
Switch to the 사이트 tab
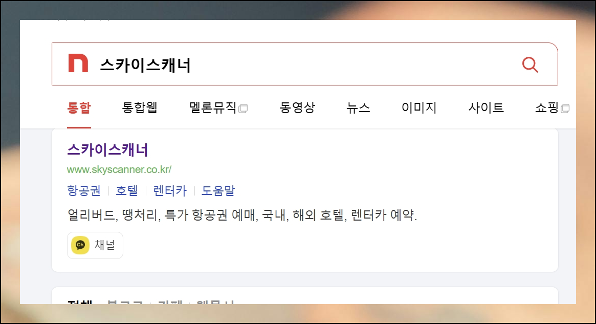tap(486, 107)
